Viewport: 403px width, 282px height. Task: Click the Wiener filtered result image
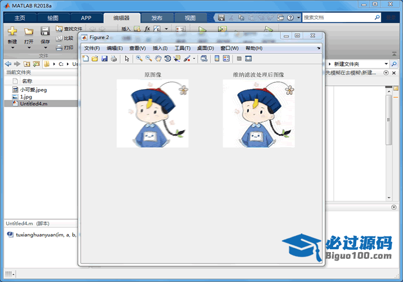point(259,113)
